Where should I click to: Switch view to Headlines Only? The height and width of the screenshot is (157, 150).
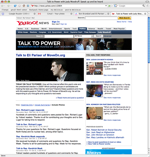tap(27, 105)
